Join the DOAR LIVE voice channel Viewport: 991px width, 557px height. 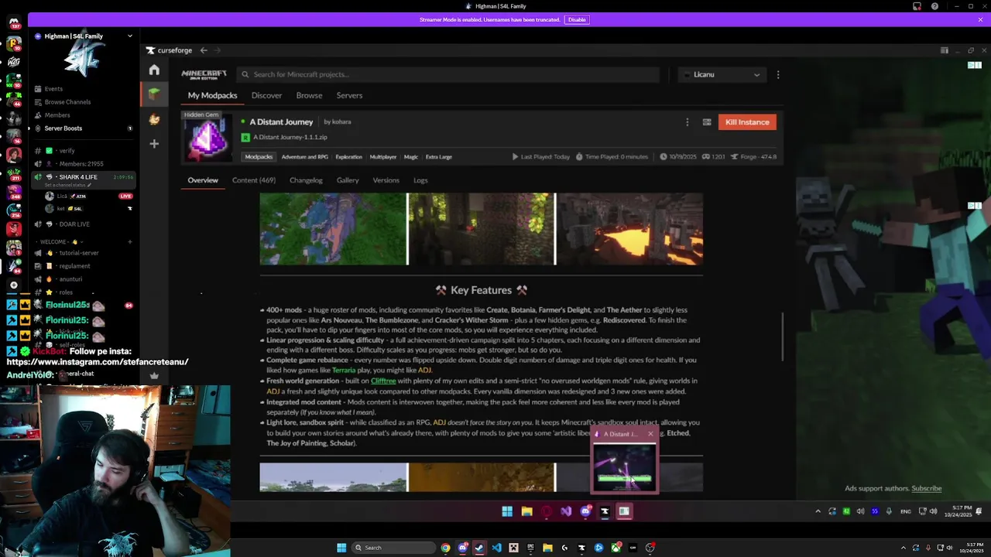pyautogui.click(x=74, y=224)
